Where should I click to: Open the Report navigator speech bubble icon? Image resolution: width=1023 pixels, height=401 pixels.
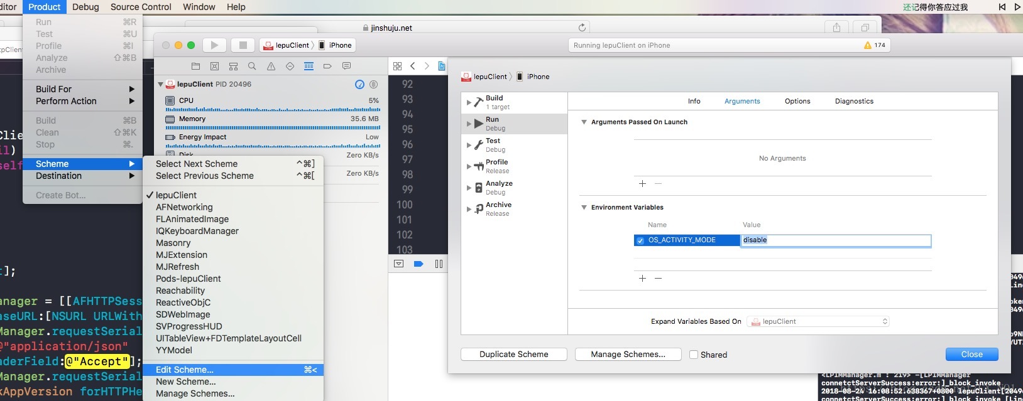point(346,66)
